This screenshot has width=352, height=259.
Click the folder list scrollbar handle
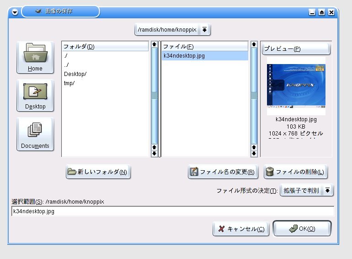[154, 96]
